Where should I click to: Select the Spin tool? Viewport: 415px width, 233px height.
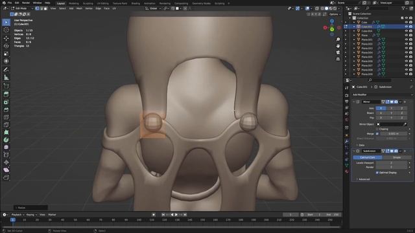[6, 140]
